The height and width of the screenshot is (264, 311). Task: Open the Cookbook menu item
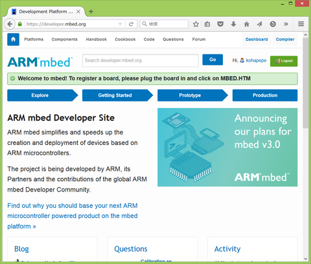[125, 39]
